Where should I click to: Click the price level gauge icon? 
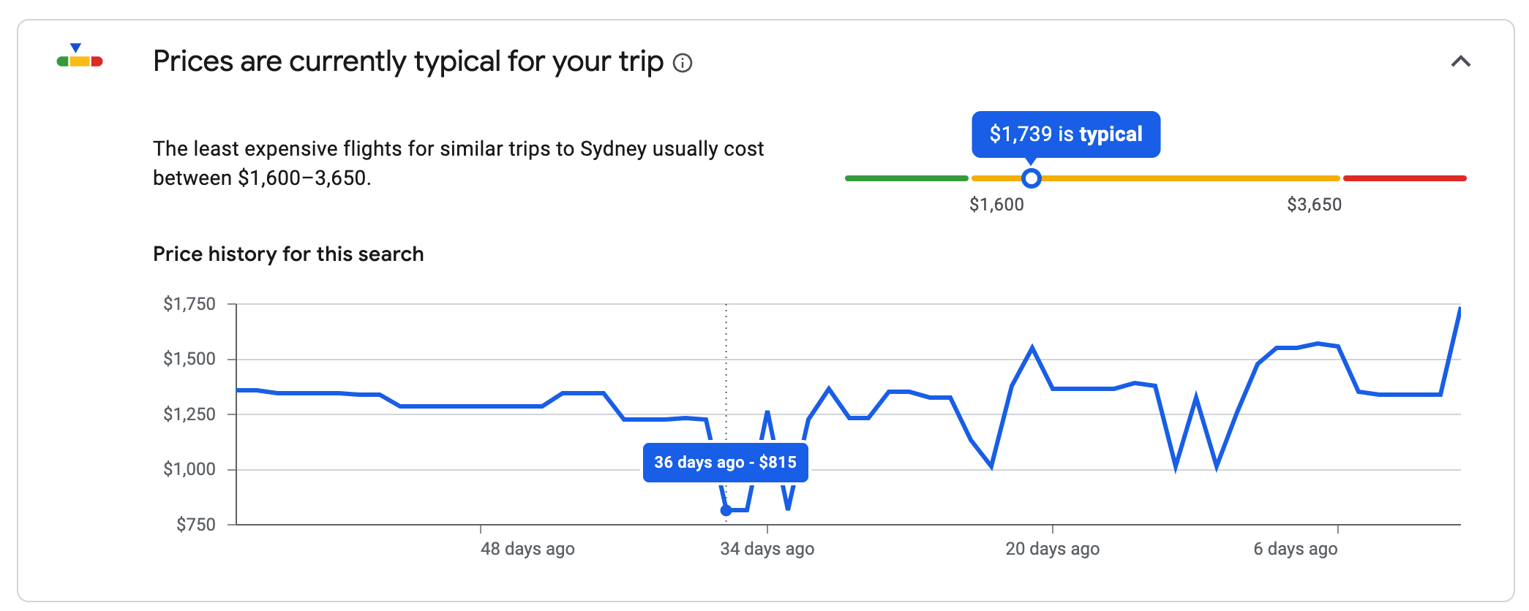pos(80,56)
